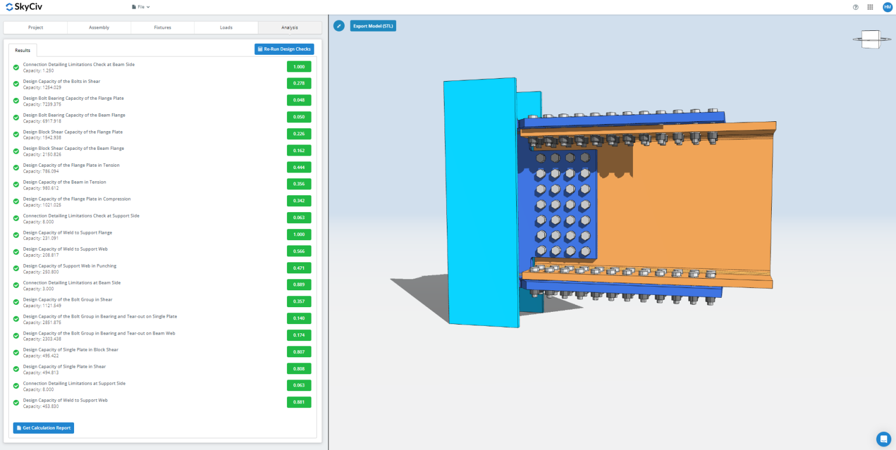Switch to the Assembly tab
The height and width of the screenshot is (450, 896).
click(x=99, y=27)
